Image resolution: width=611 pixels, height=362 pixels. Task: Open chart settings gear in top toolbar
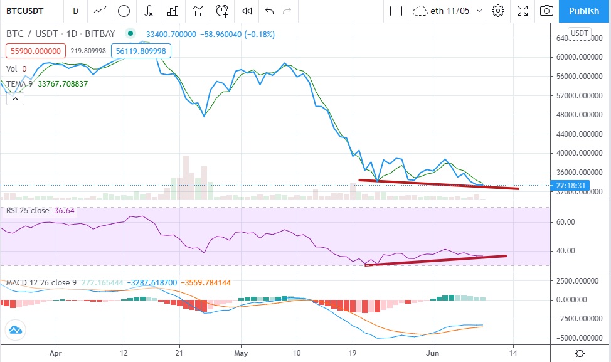click(498, 11)
